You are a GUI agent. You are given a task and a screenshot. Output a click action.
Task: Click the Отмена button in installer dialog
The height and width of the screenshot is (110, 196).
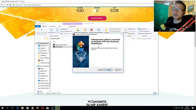[x=118, y=70]
